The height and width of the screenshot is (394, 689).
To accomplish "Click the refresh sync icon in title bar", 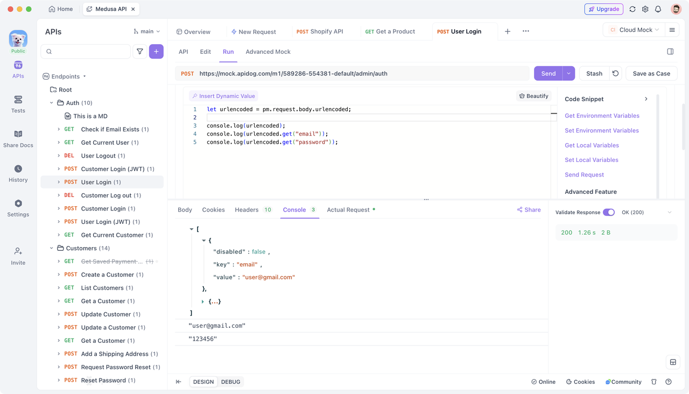I will (632, 9).
